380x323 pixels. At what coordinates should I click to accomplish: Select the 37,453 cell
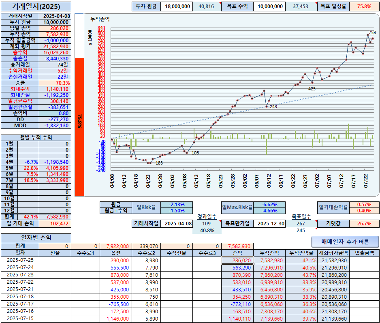(301, 6)
